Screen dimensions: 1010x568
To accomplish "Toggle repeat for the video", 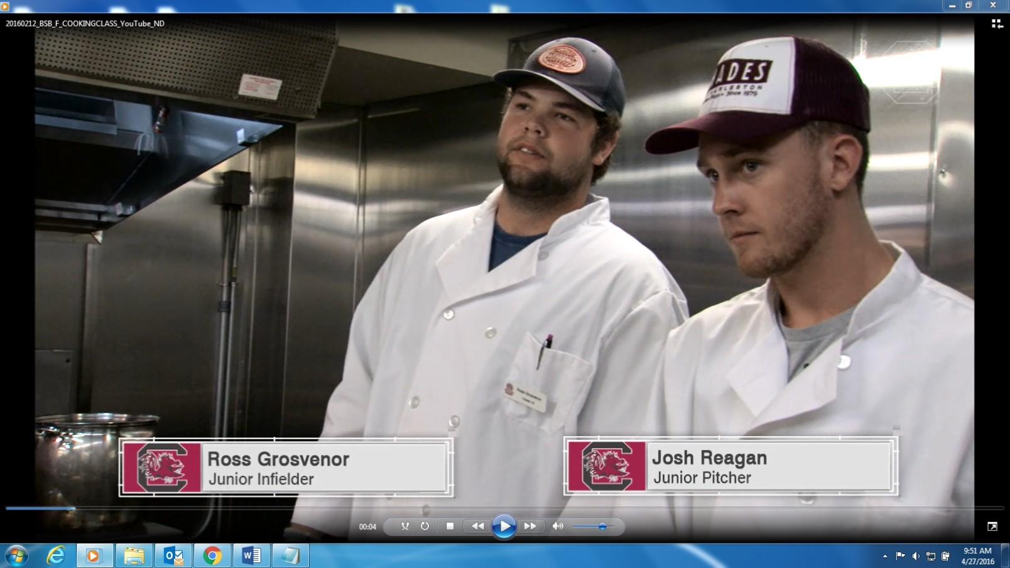I will pos(425,527).
